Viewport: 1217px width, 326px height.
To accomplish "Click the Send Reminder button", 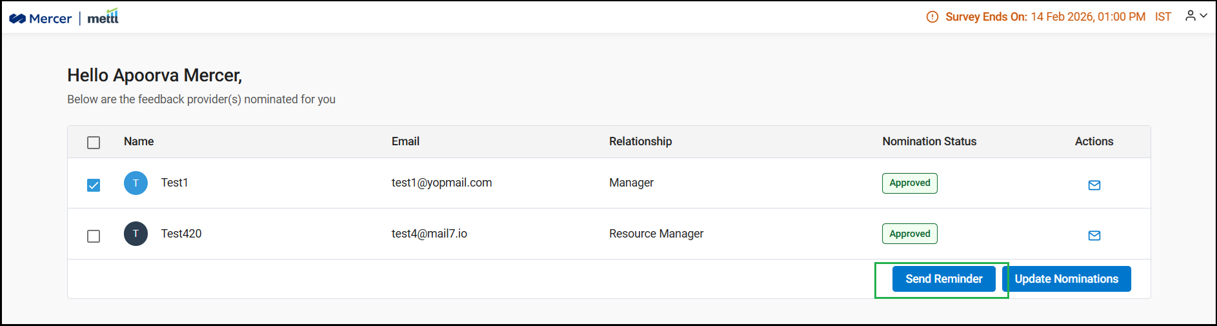I will (943, 279).
